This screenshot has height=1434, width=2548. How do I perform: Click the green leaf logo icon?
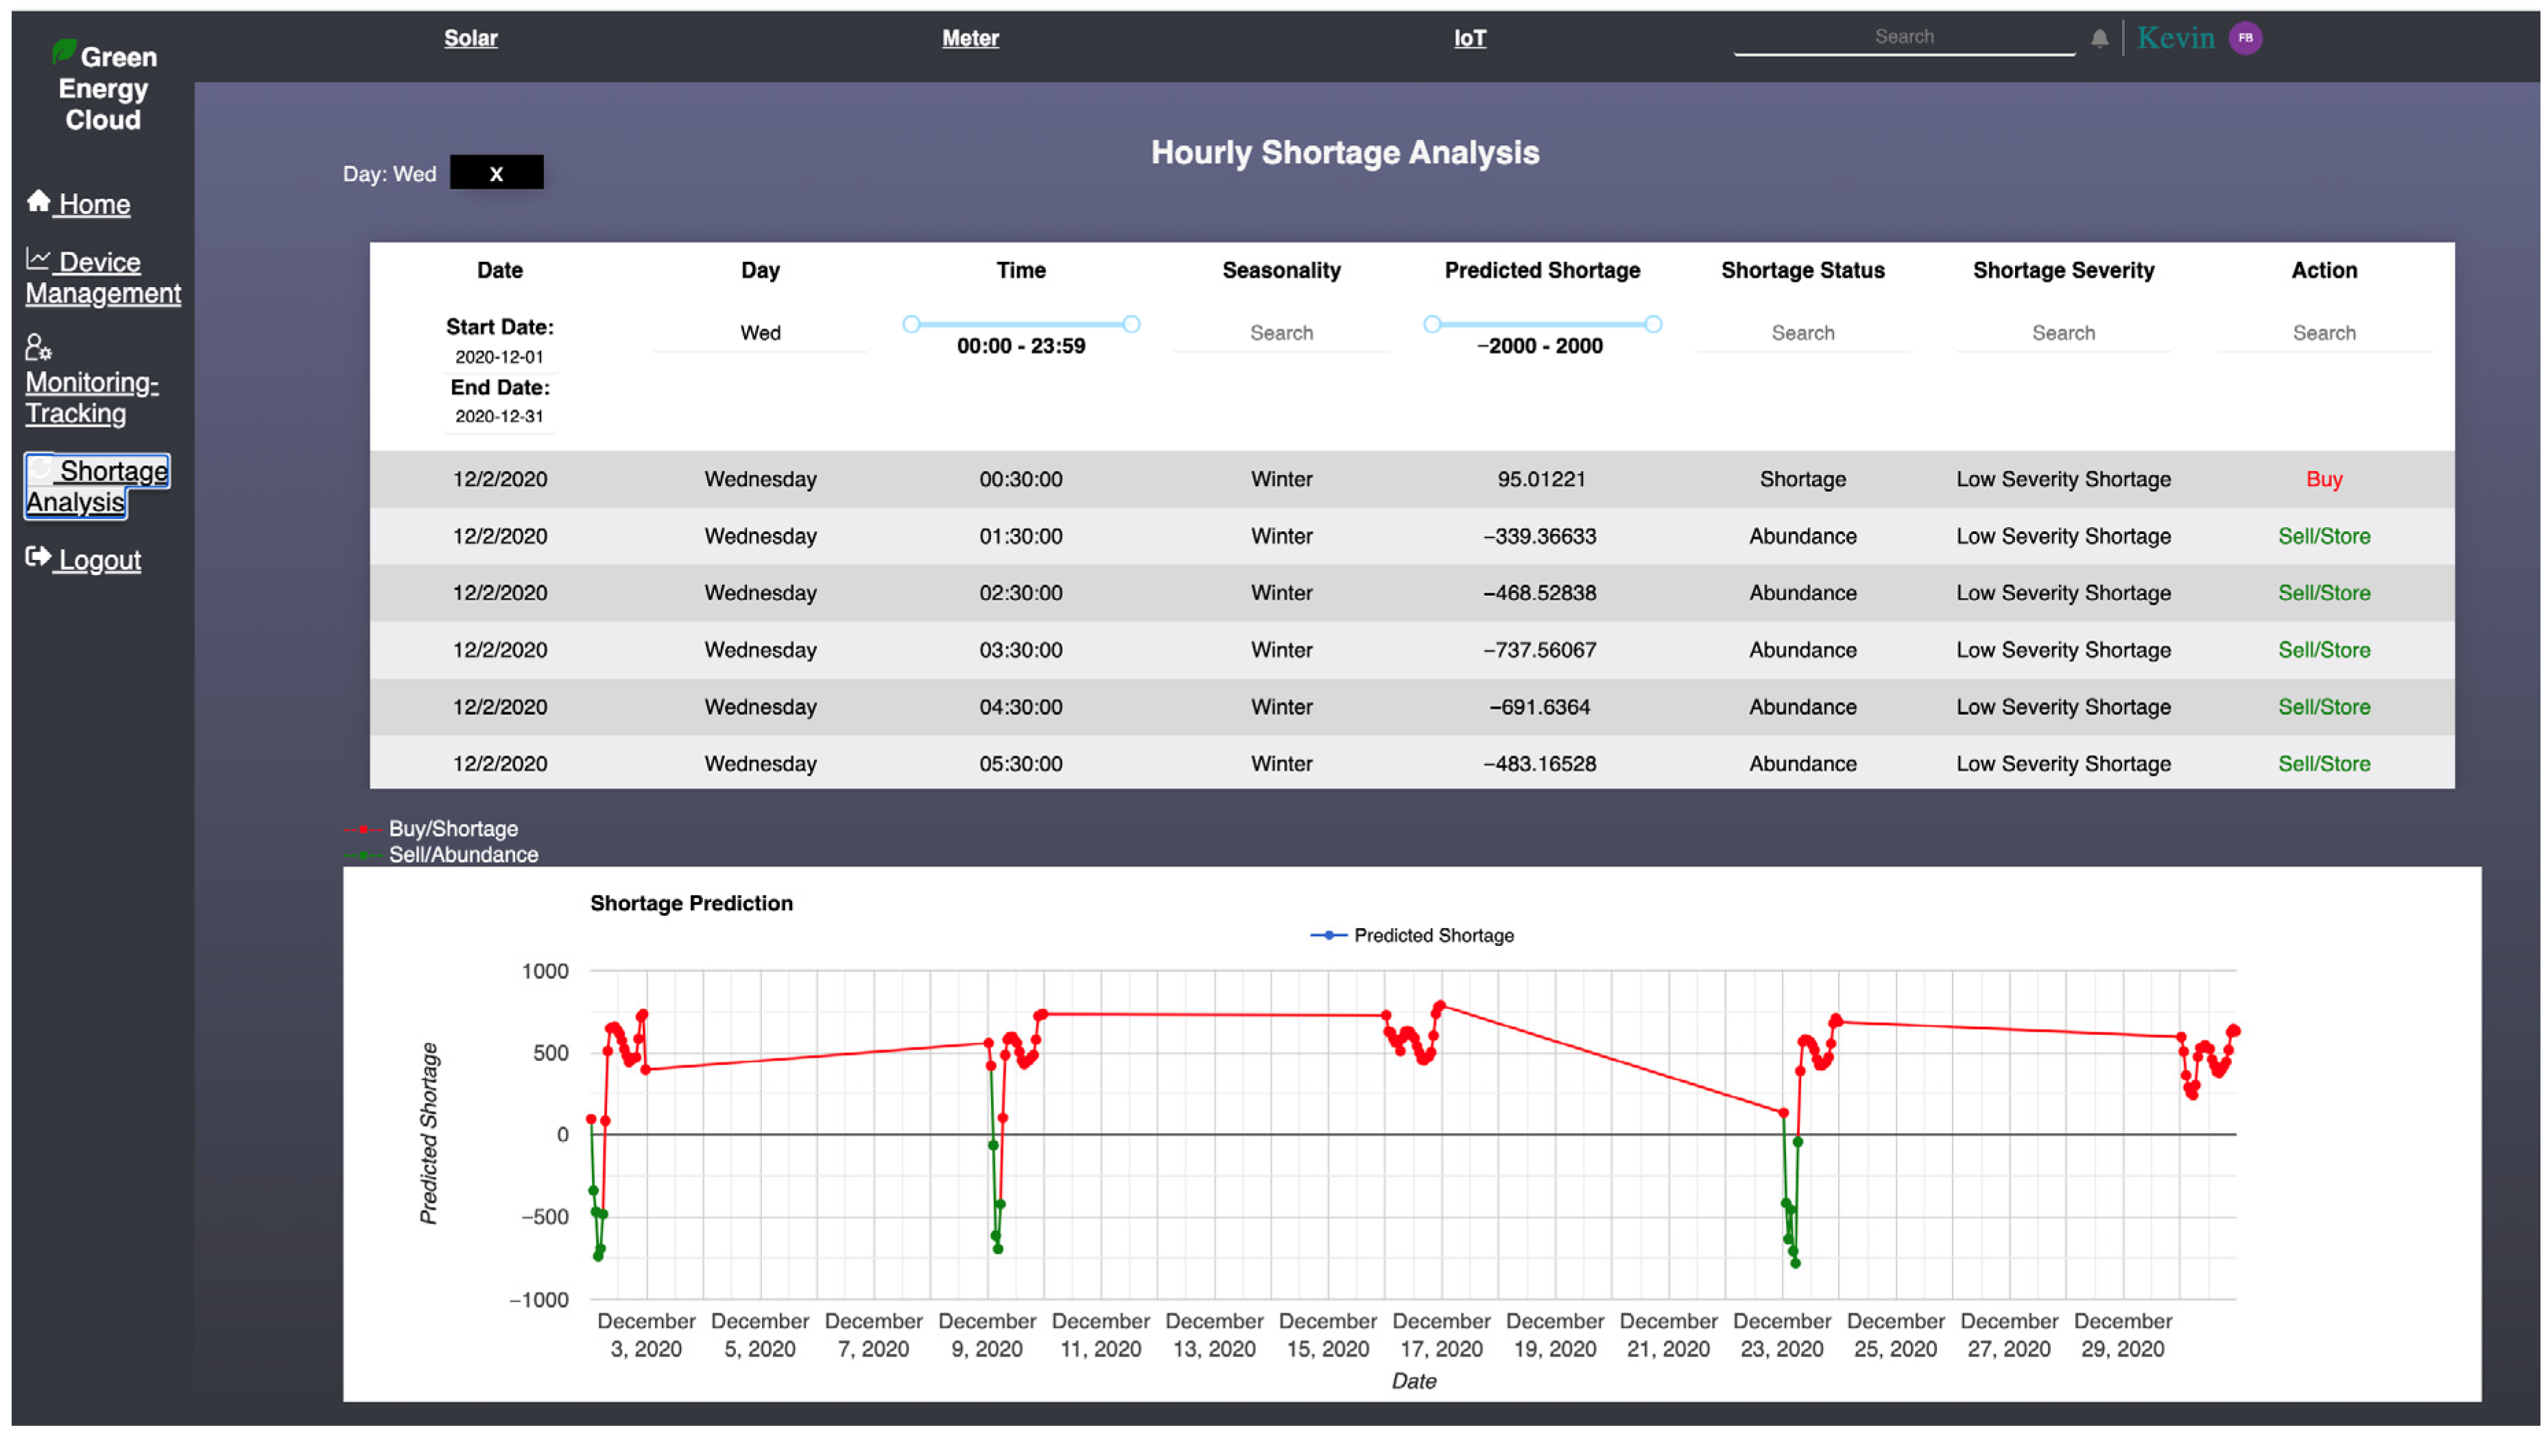click(64, 51)
